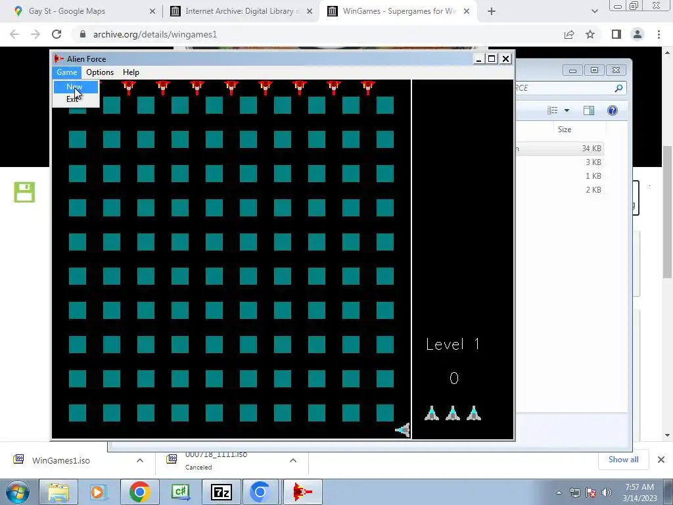The width and height of the screenshot is (673, 505).
Task: Click the archive.org address bar
Action: [x=317, y=34]
